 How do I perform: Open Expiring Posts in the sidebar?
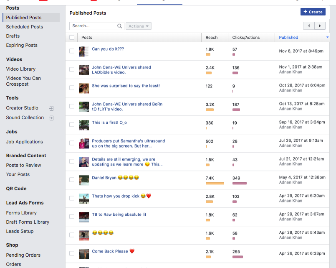(22, 45)
